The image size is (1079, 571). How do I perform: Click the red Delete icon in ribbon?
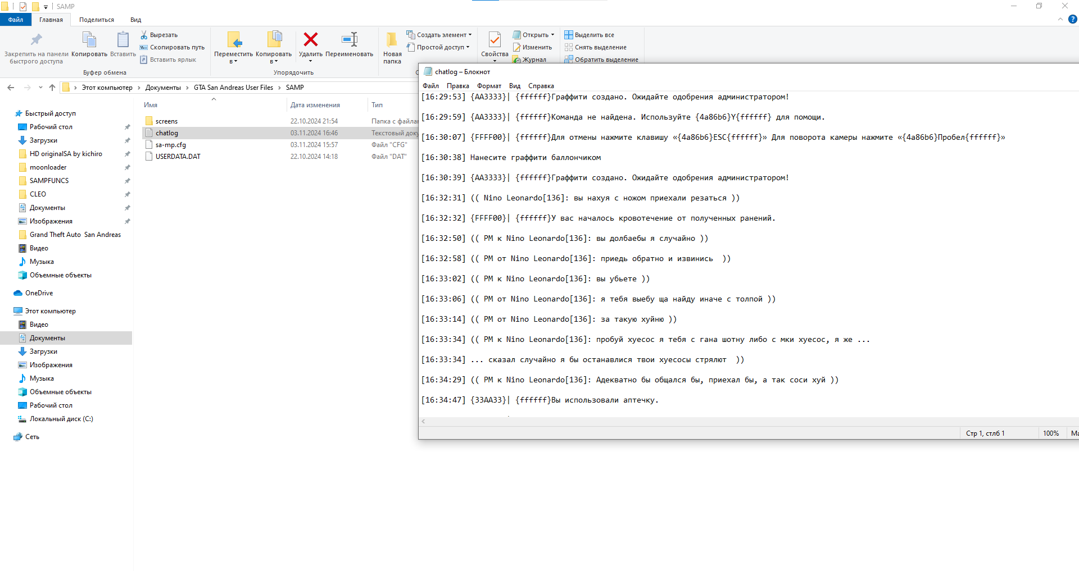point(310,40)
